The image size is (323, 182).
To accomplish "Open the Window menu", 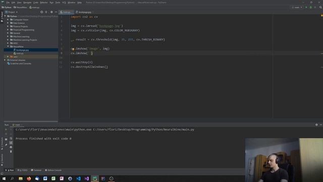I will point(72,3).
